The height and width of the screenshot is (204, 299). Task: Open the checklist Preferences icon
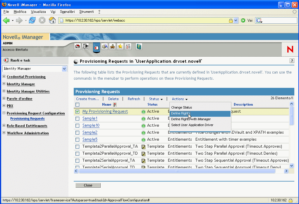(x=128, y=47)
